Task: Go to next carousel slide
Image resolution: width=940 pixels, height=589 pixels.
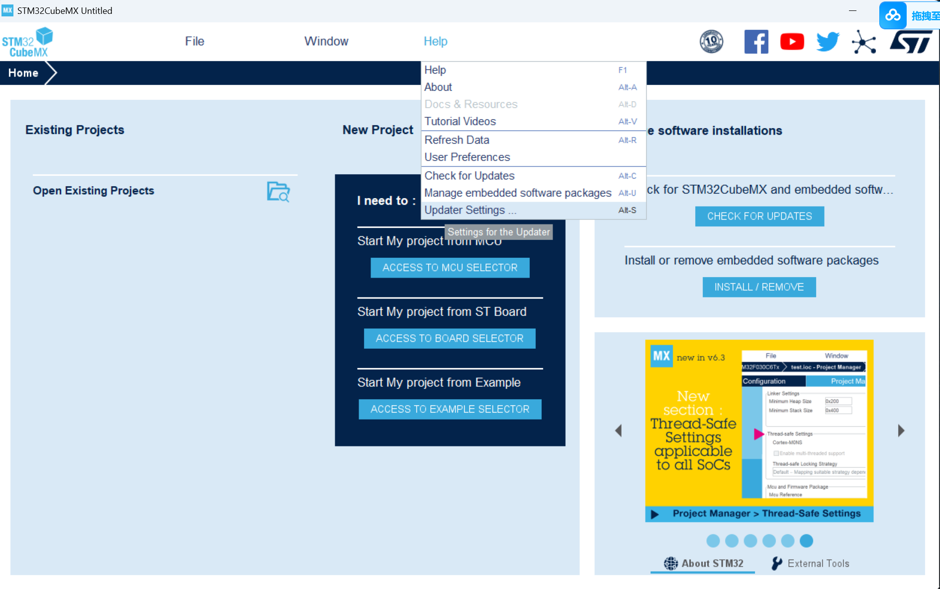Action: click(901, 431)
